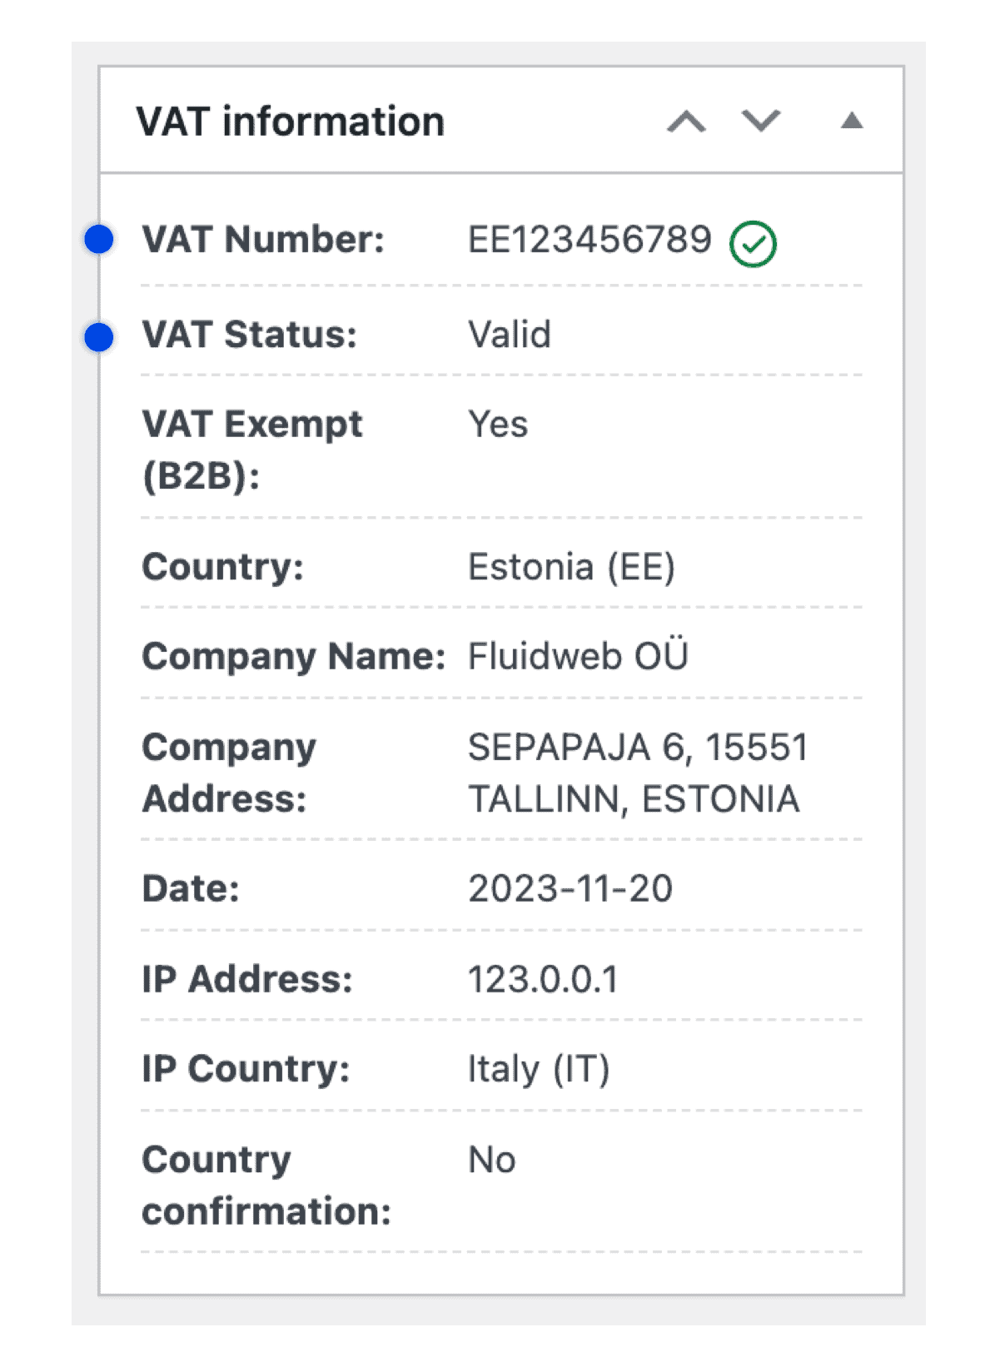This screenshot has width=1000, height=1367.
Task: Click the move-down chevron in the panel header
Action: [759, 120]
